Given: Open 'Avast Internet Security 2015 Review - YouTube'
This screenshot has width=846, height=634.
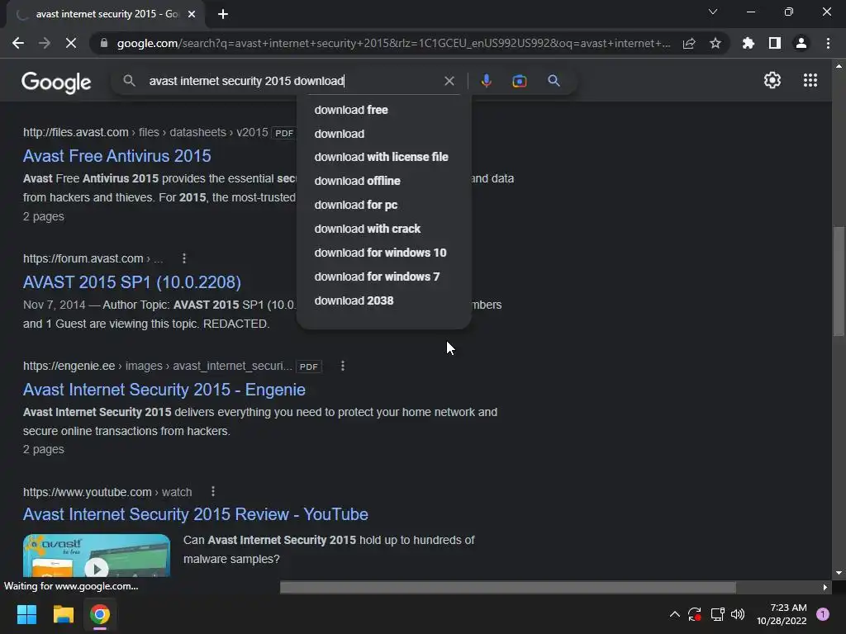Looking at the screenshot, I should tap(195, 514).
